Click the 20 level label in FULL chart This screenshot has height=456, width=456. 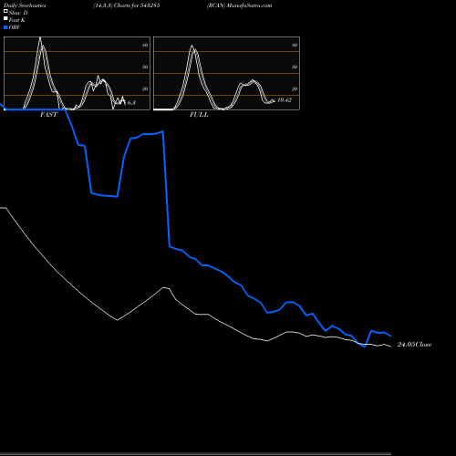295,88
